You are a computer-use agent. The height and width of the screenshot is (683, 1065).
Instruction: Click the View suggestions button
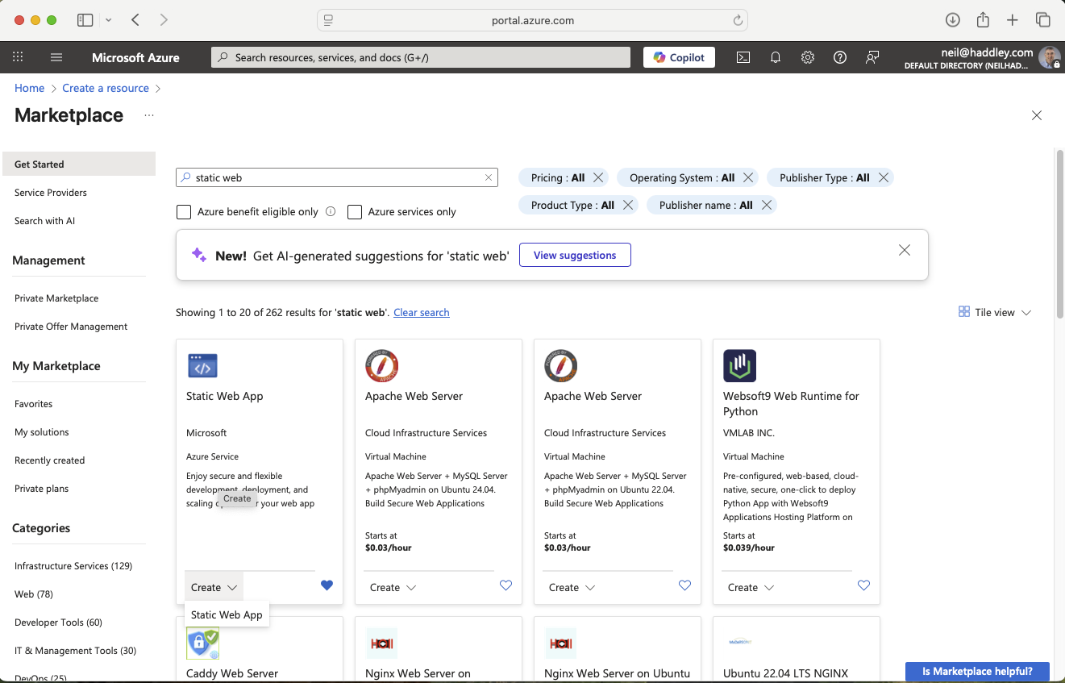pos(575,255)
